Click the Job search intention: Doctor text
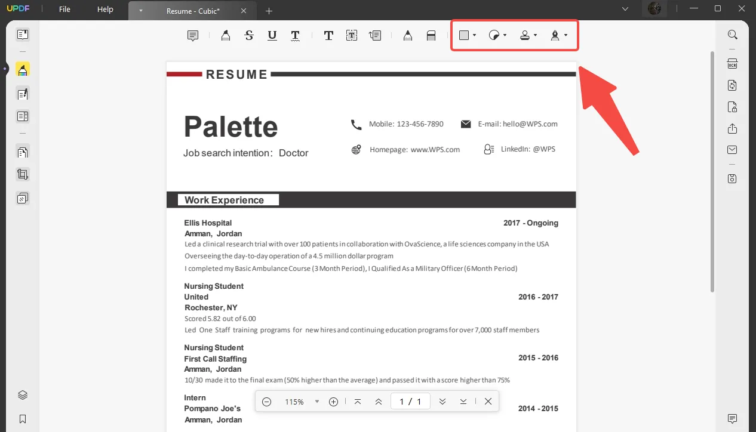 [246, 153]
